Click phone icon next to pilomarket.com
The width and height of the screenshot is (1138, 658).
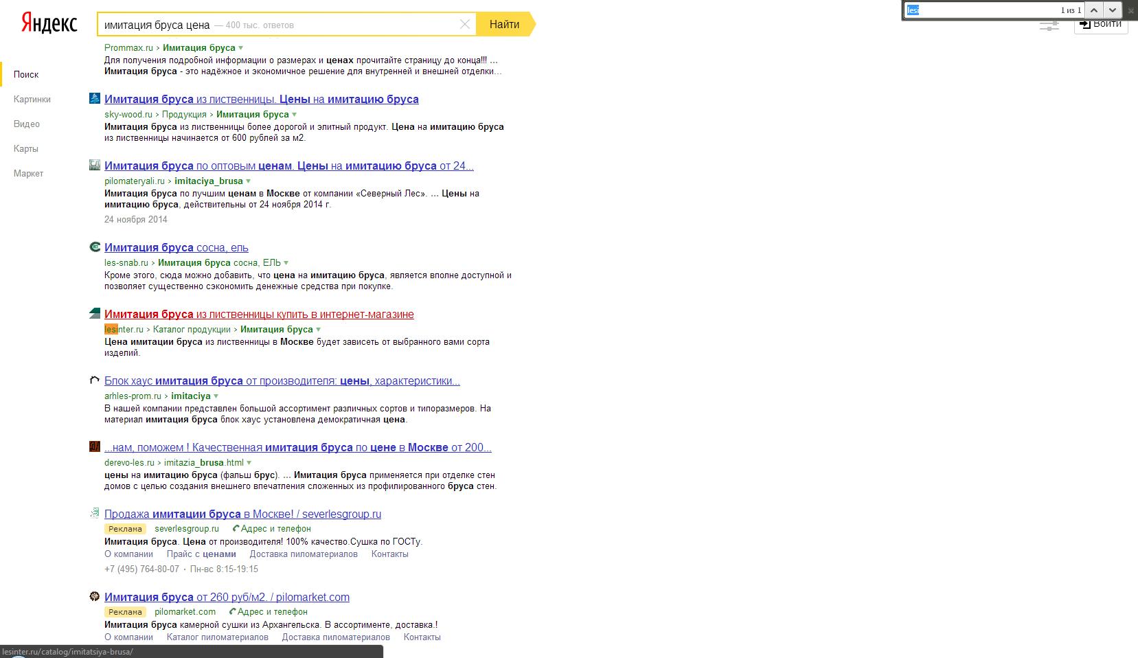232,611
